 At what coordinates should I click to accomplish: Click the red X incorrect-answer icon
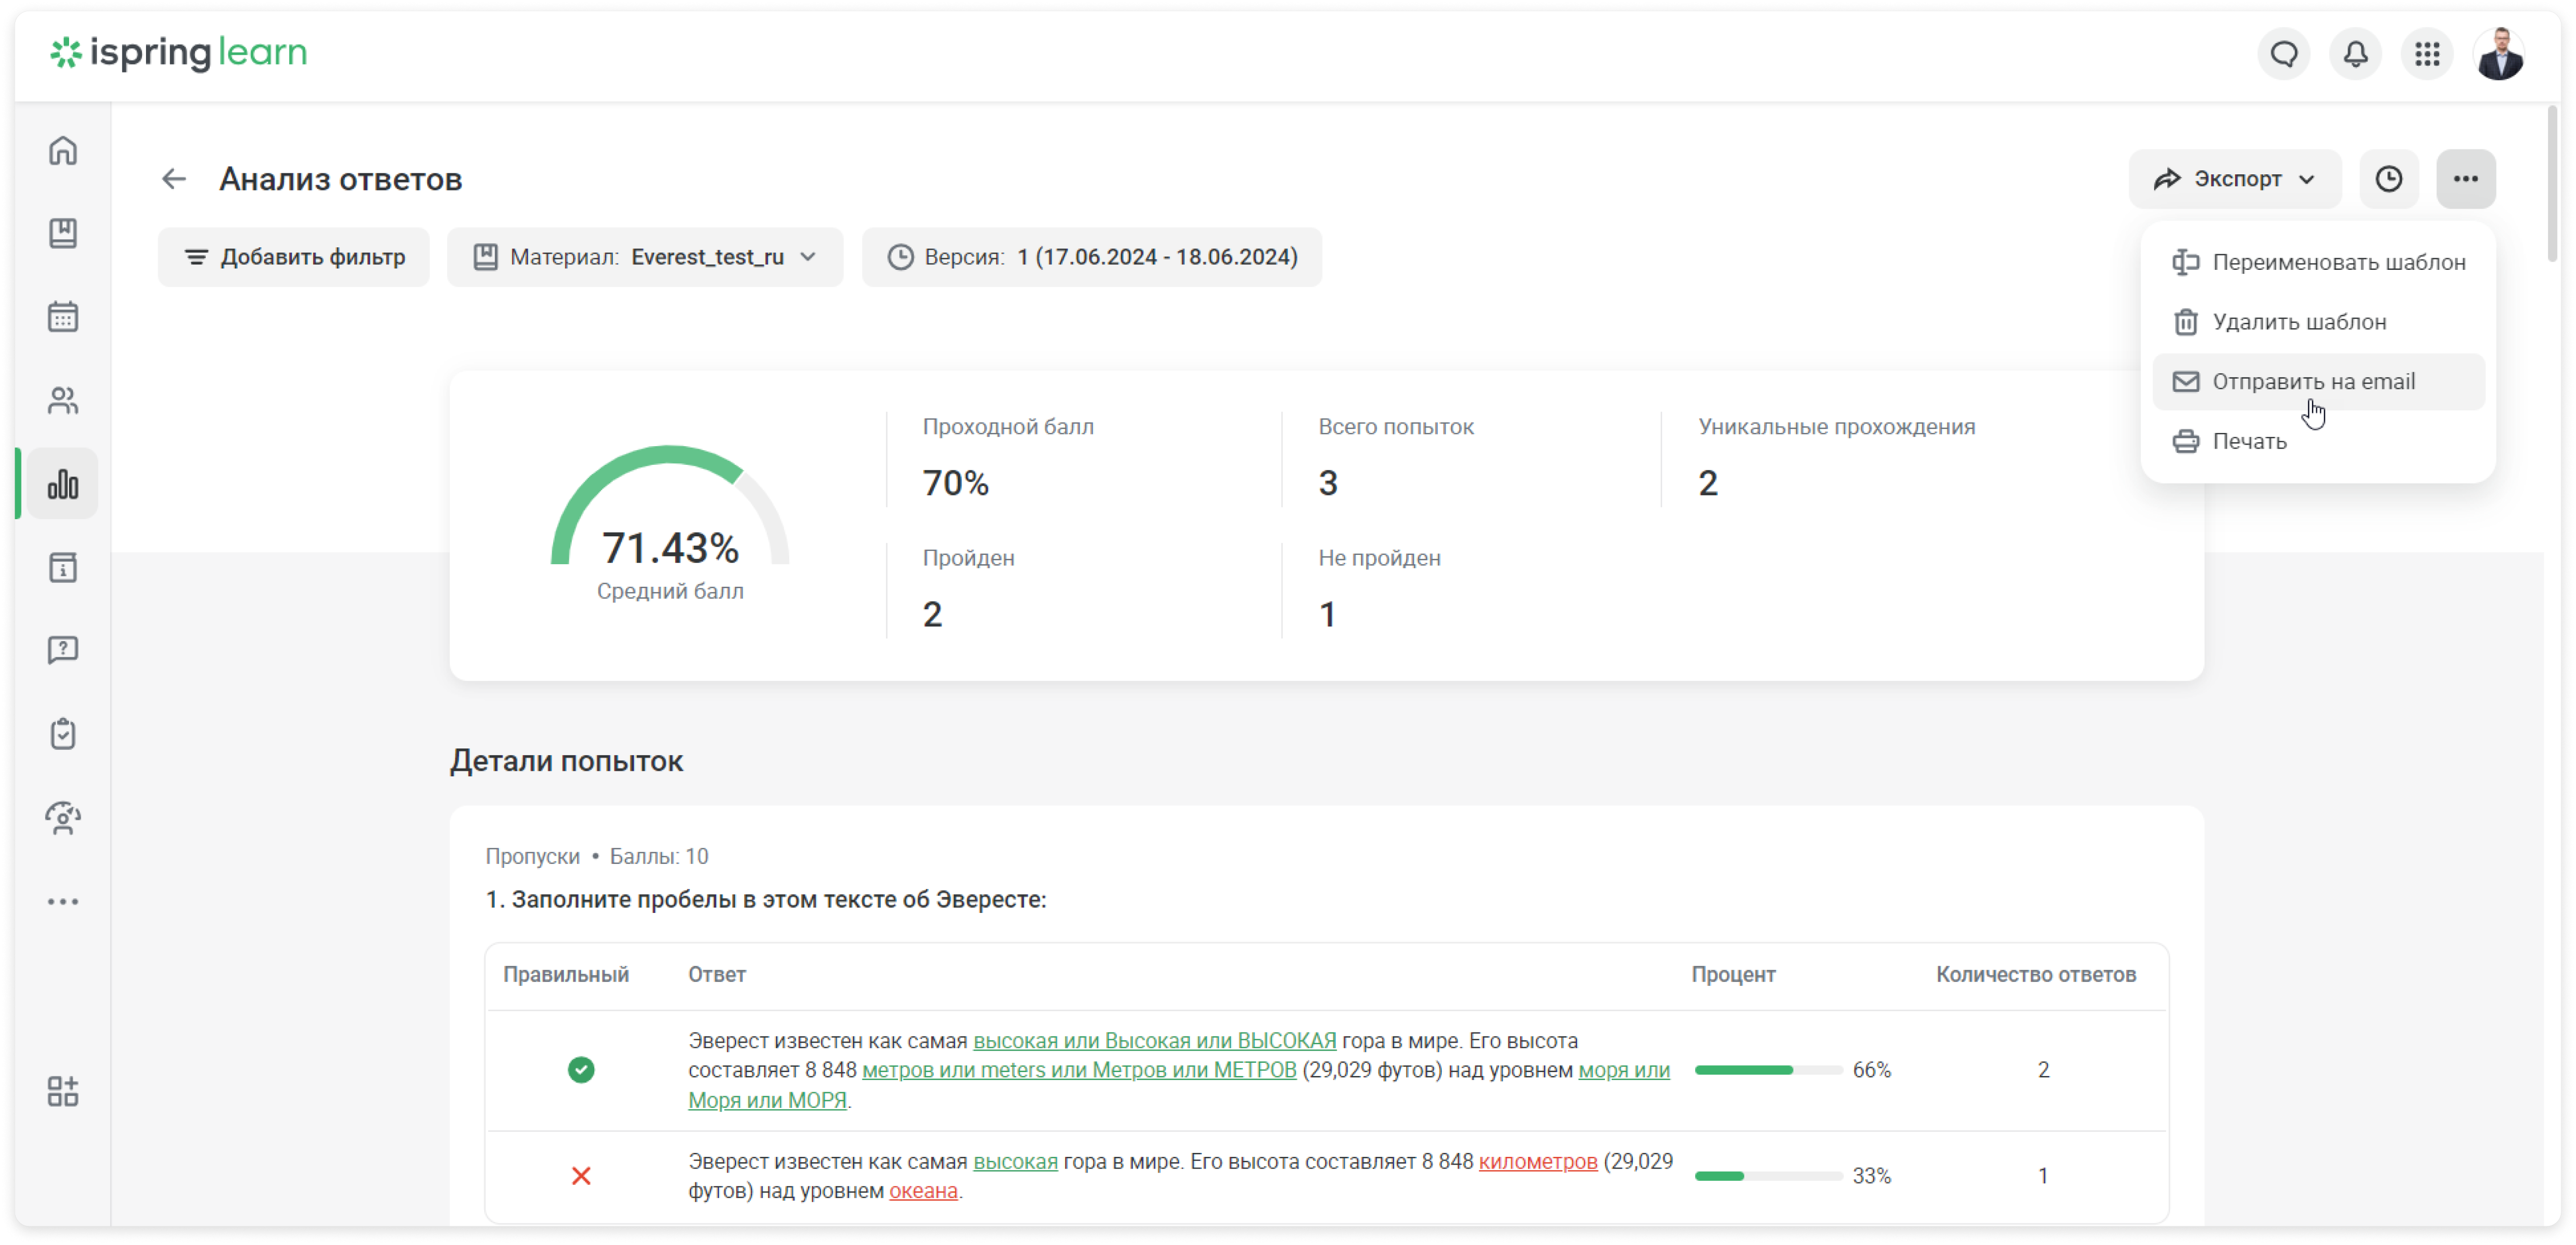click(x=581, y=1176)
